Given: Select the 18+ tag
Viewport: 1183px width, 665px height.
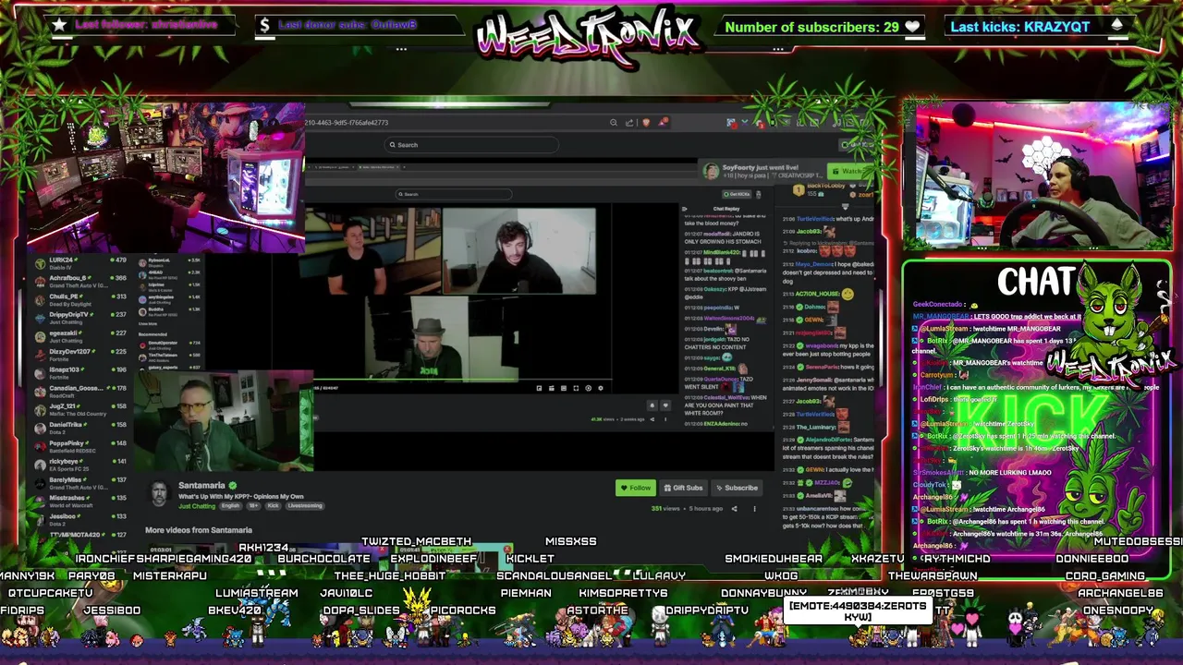Looking at the screenshot, I should point(254,506).
